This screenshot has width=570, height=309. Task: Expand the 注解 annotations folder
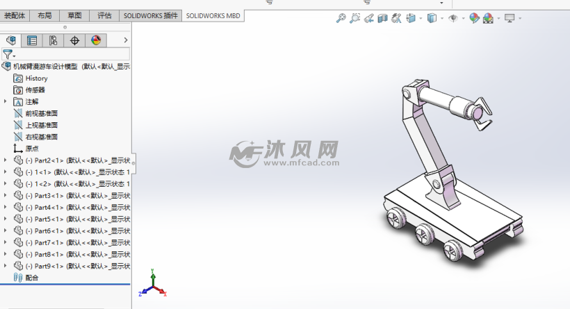coord(6,101)
